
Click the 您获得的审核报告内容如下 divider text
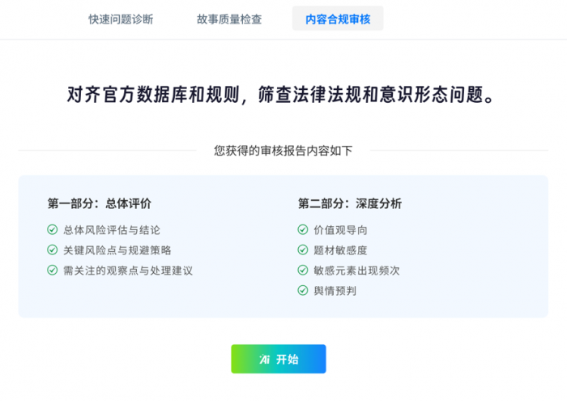(x=283, y=150)
